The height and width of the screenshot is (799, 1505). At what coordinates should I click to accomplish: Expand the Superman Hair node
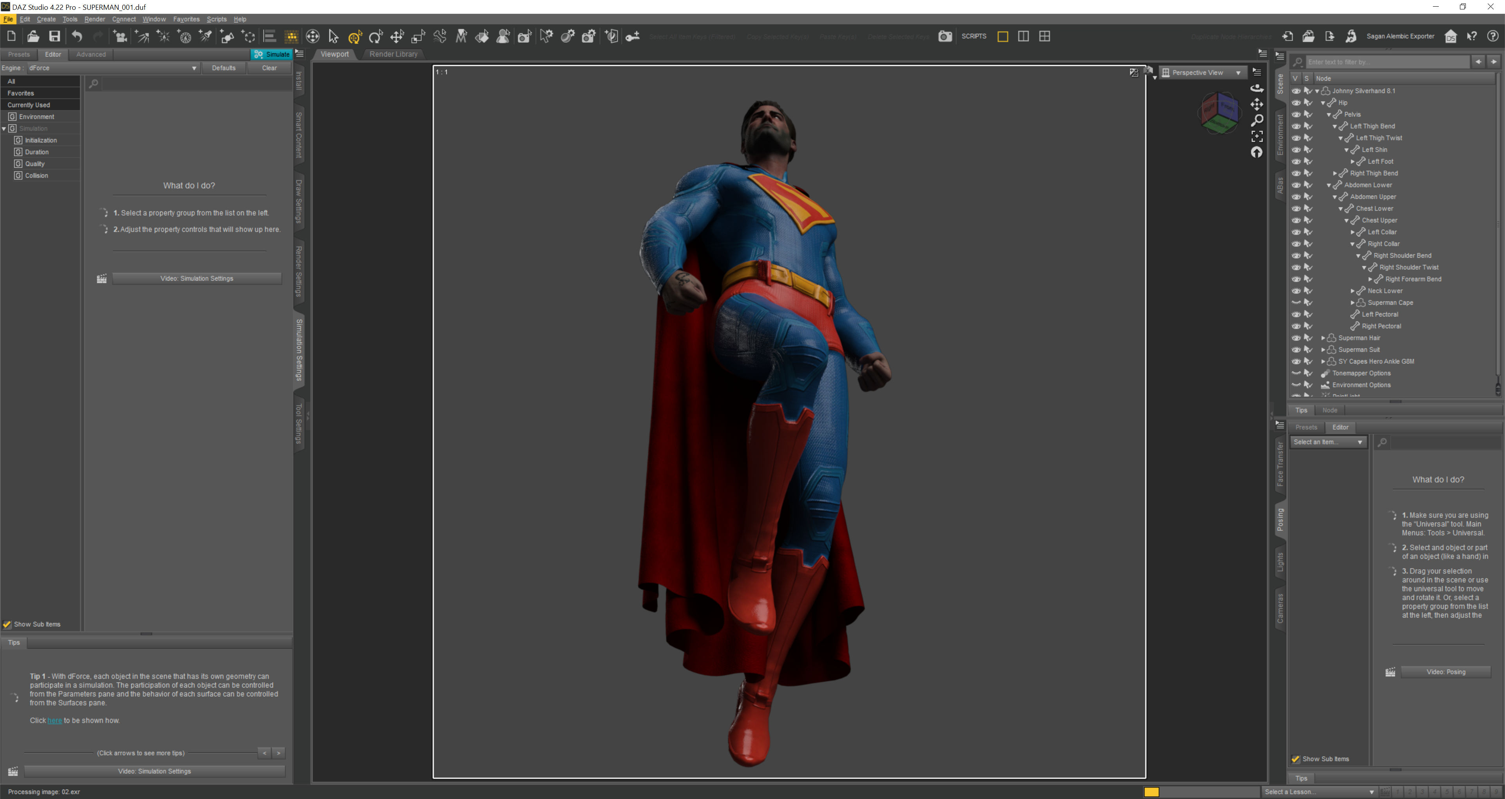point(1323,338)
